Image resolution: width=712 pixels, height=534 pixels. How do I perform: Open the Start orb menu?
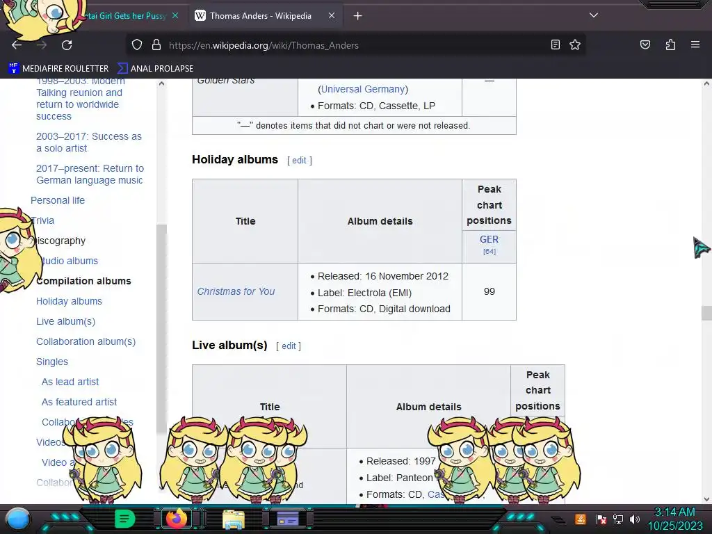pos(17,519)
